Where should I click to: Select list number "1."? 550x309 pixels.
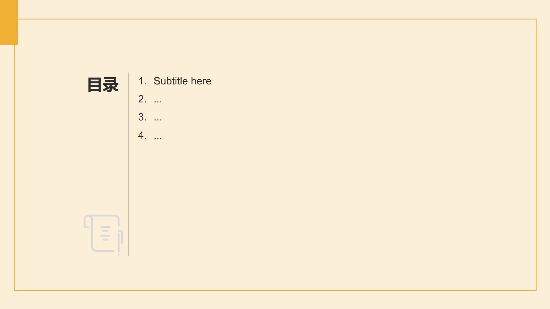tap(142, 81)
